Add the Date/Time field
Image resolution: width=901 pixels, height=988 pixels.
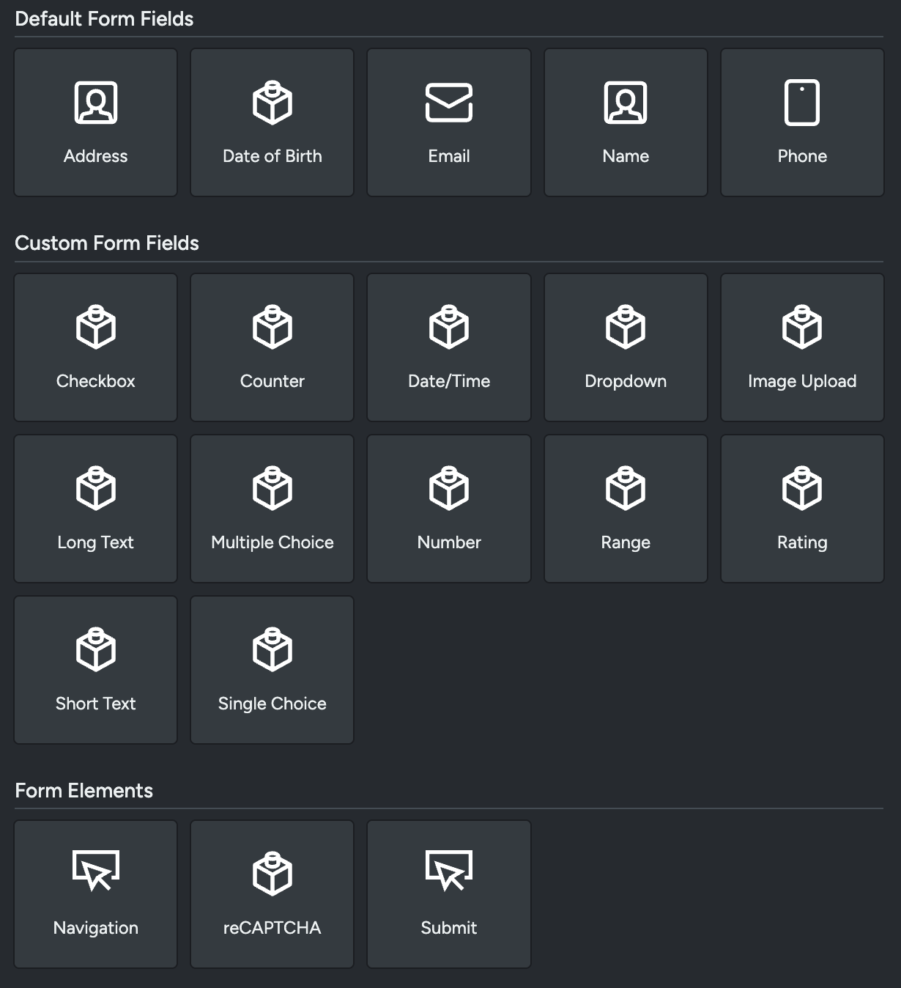coord(449,347)
